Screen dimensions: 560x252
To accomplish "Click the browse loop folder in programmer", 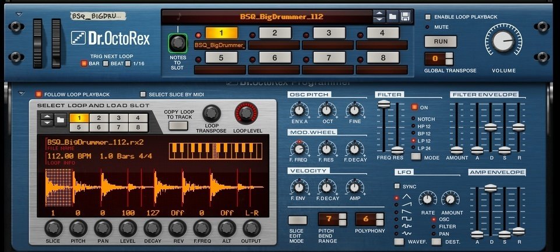I will point(61,120).
